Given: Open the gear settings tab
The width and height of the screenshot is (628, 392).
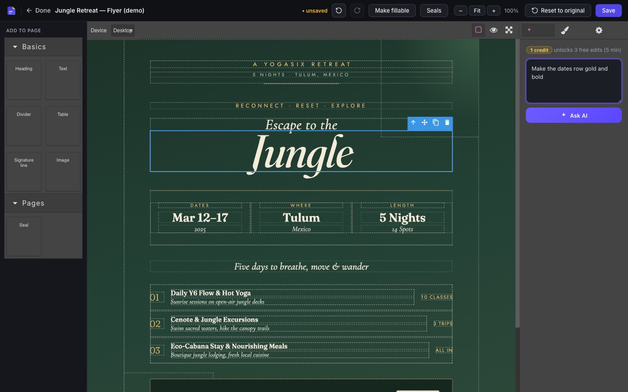Looking at the screenshot, I should point(599,30).
